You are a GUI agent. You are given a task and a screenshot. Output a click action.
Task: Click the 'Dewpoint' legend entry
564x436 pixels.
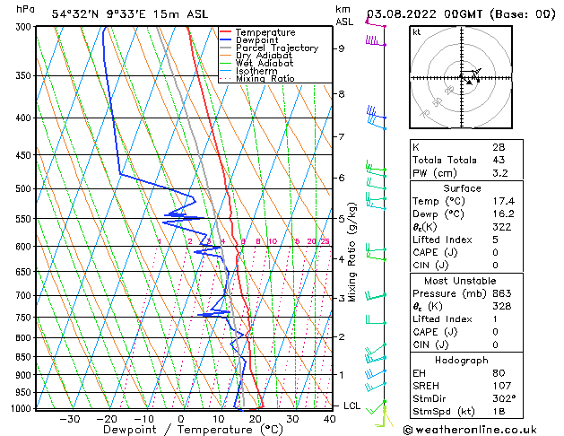pos(249,40)
